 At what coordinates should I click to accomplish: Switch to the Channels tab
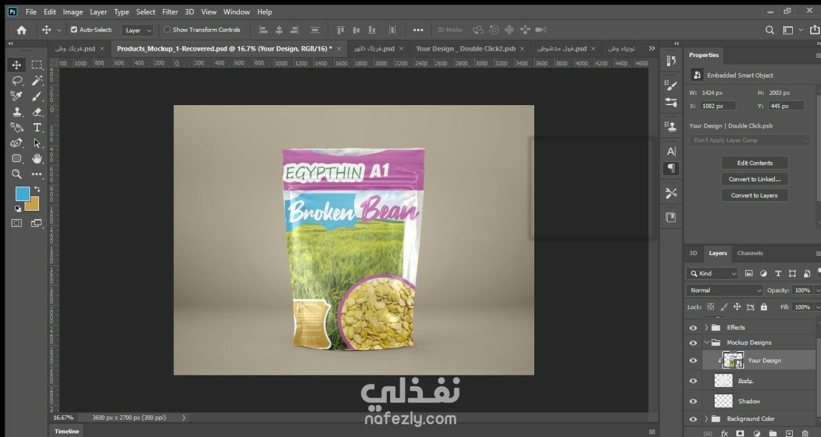coord(750,253)
